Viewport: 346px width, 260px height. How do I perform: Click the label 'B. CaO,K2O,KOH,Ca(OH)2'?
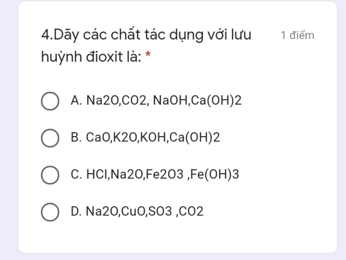point(145,137)
